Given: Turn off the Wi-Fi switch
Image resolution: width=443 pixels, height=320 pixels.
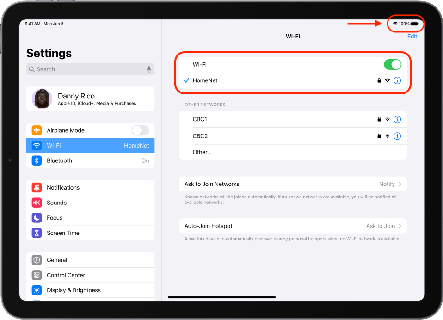Looking at the screenshot, I should [392, 65].
